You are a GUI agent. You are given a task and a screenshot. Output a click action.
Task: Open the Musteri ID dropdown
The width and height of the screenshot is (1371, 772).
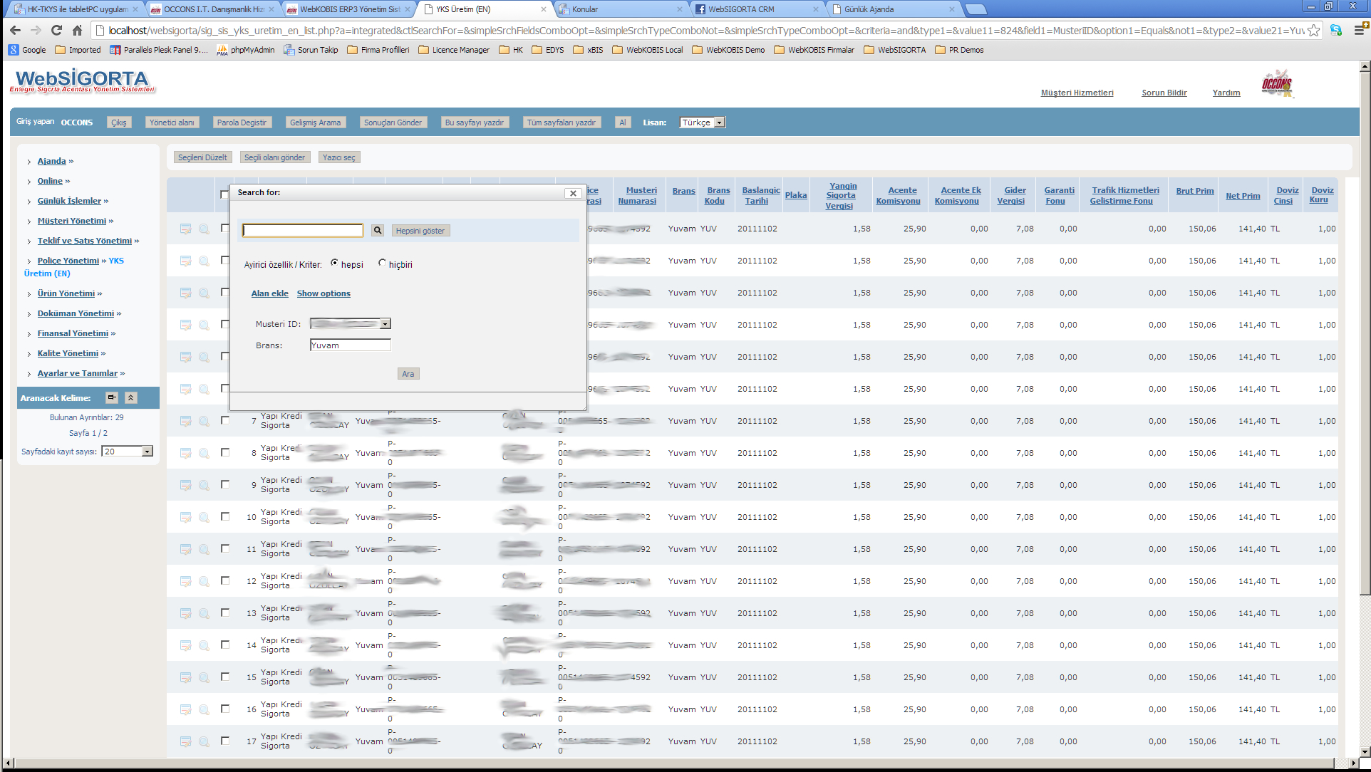(351, 323)
